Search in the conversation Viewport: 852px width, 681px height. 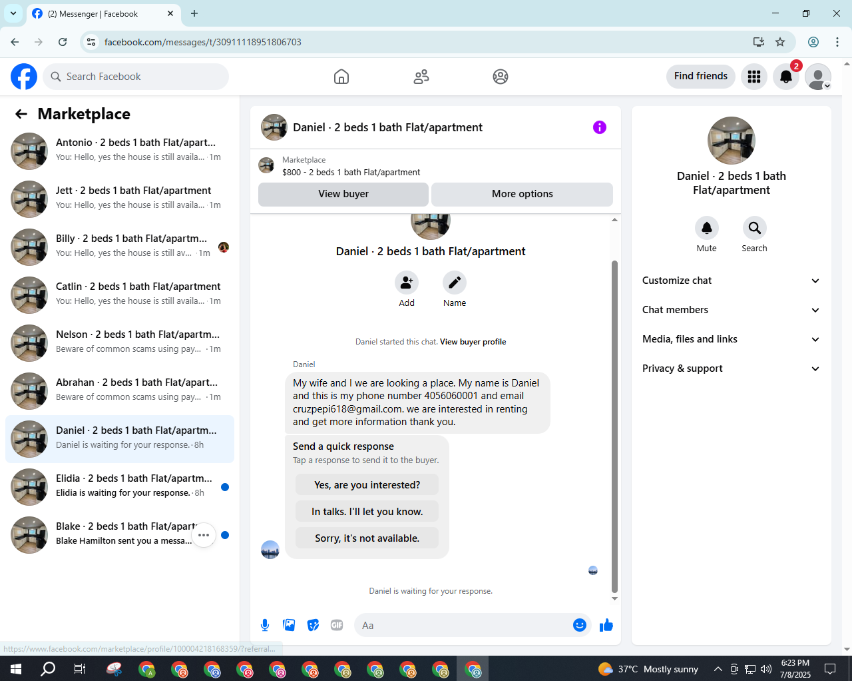(755, 228)
